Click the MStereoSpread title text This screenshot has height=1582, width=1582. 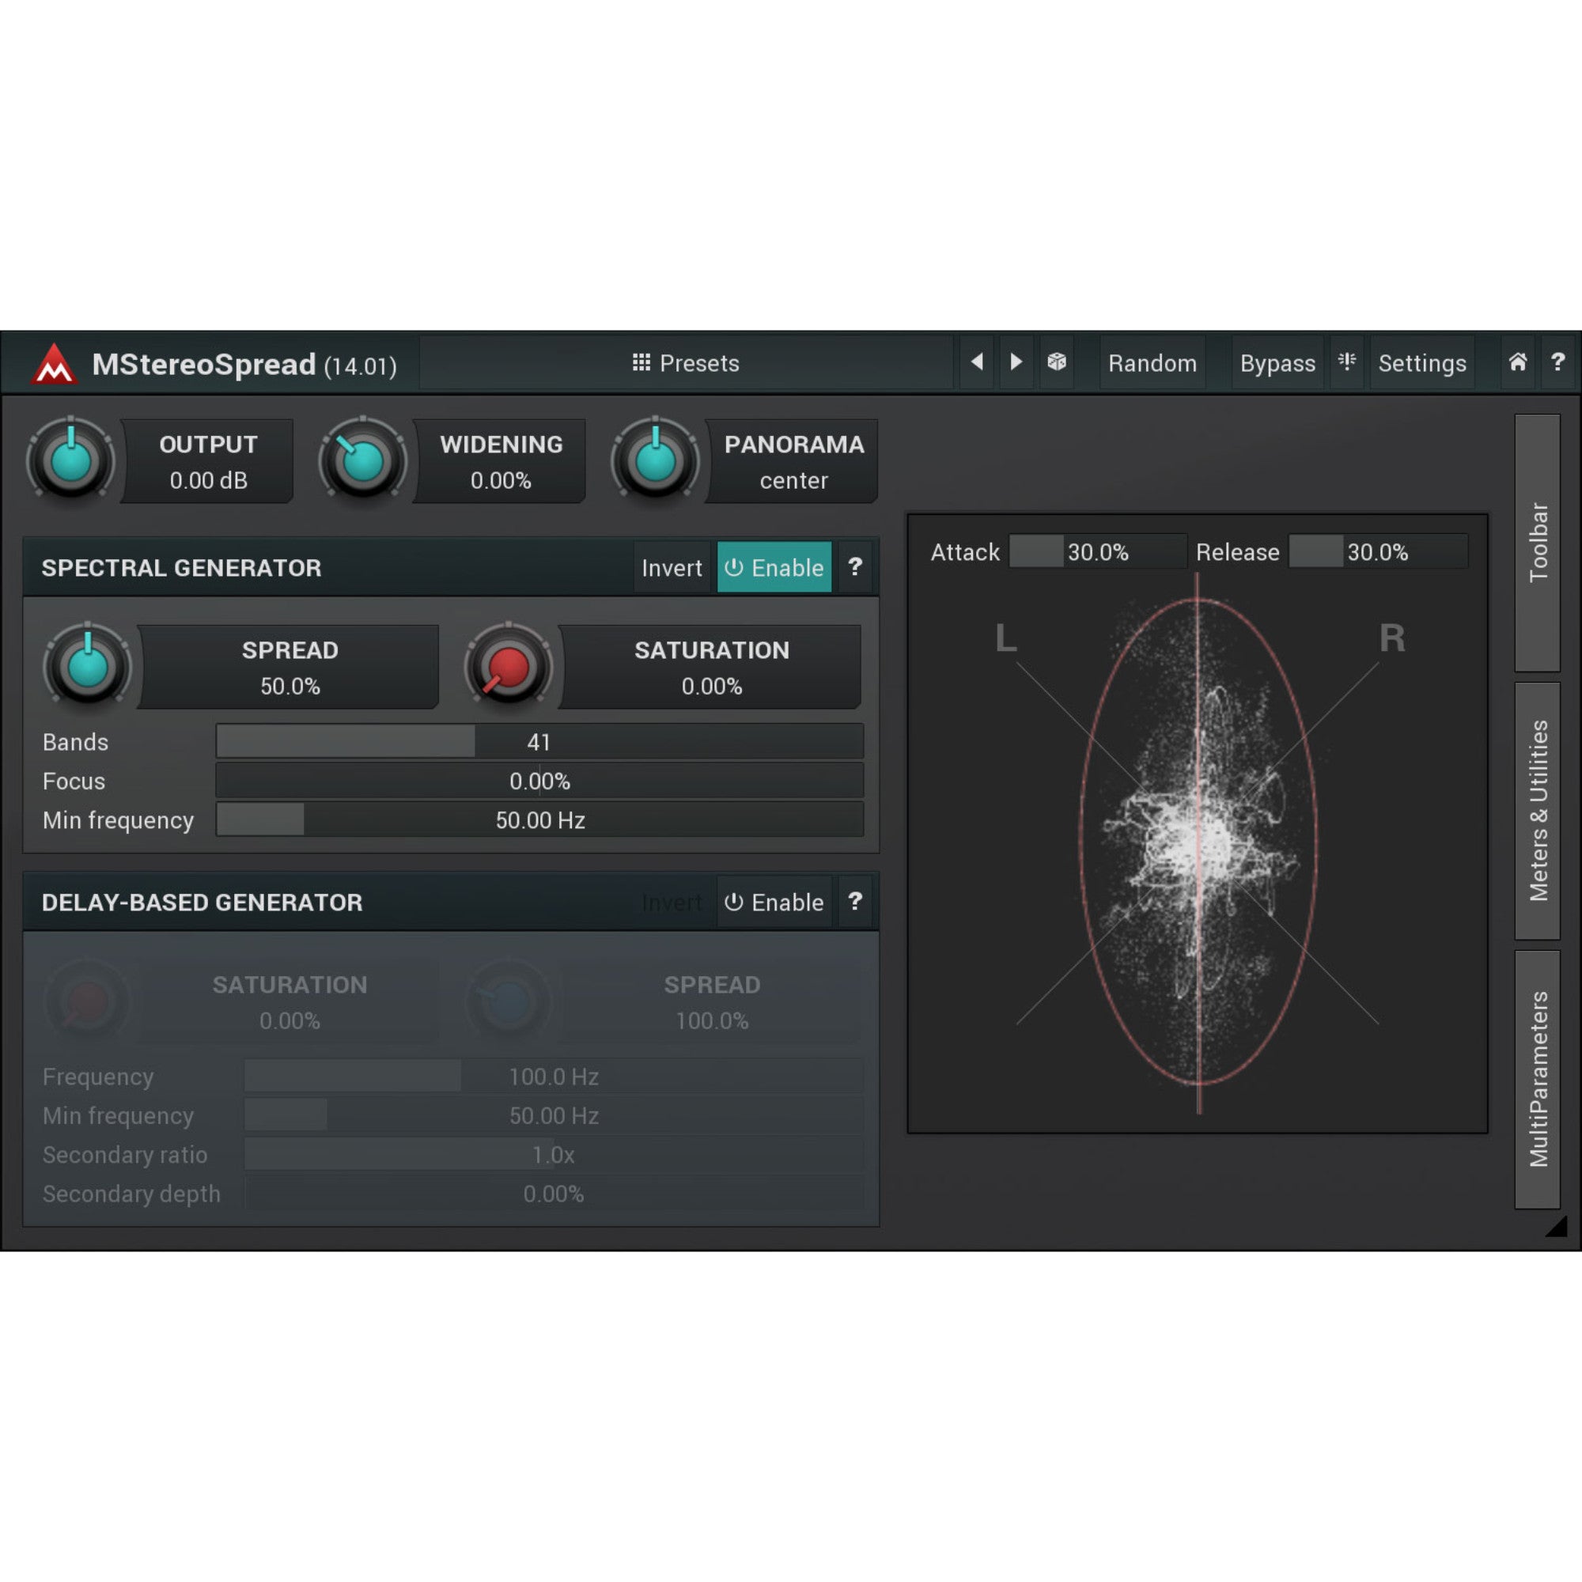(x=203, y=364)
